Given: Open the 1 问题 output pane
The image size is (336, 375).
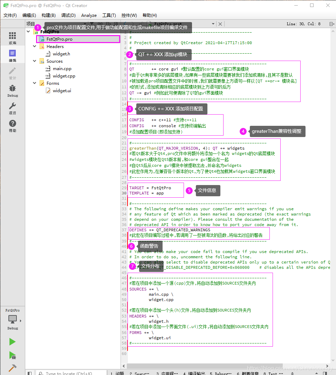Looking at the screenshot, I should 117,373.
